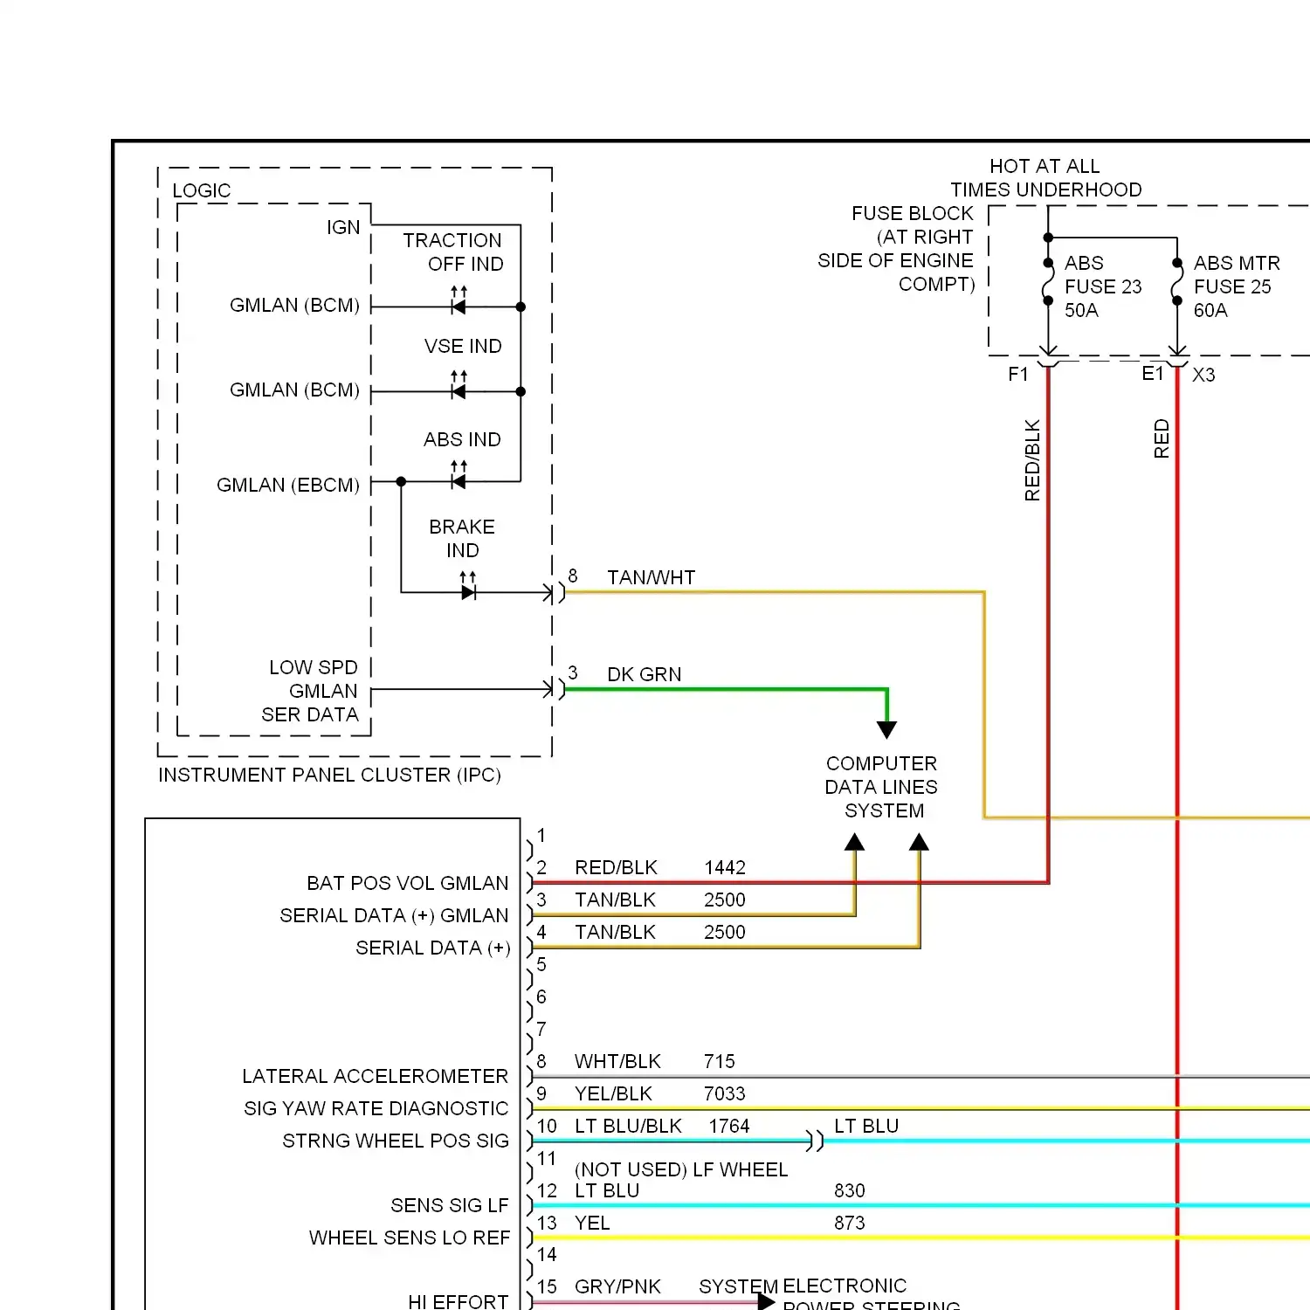Image resolution: width=1310 pixels, height=1310 pixels.
Task: Click the ABS MTR FUSE 25 60A label
Action: click(x=1237, y=286)
